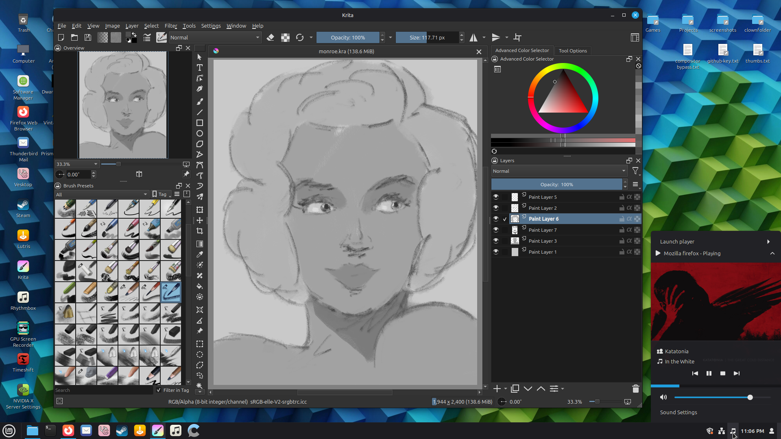Click the horizontal mirror tool icon
Image resolution: width=781 pixels, height=439 pixels.
[x=473, y=37]
